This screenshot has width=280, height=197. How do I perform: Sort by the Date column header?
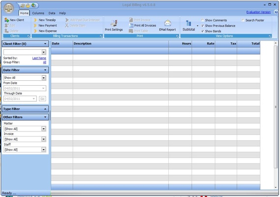coord(62,44)
